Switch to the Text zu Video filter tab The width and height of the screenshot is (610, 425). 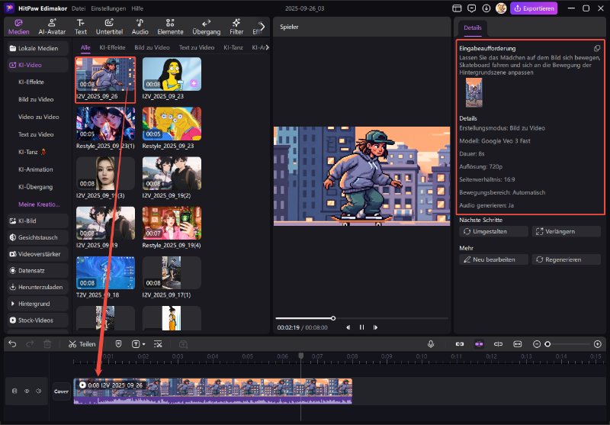coord(197,47)
